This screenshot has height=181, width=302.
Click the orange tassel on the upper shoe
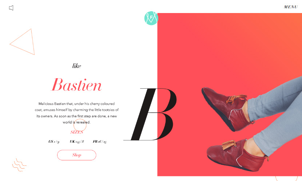[236, 98]
